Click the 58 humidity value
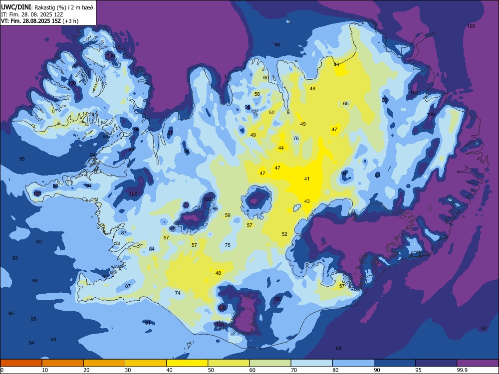The image size is (499, 374). pos(257,94)
